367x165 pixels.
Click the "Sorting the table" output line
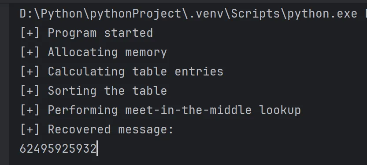tap(93, 91)
